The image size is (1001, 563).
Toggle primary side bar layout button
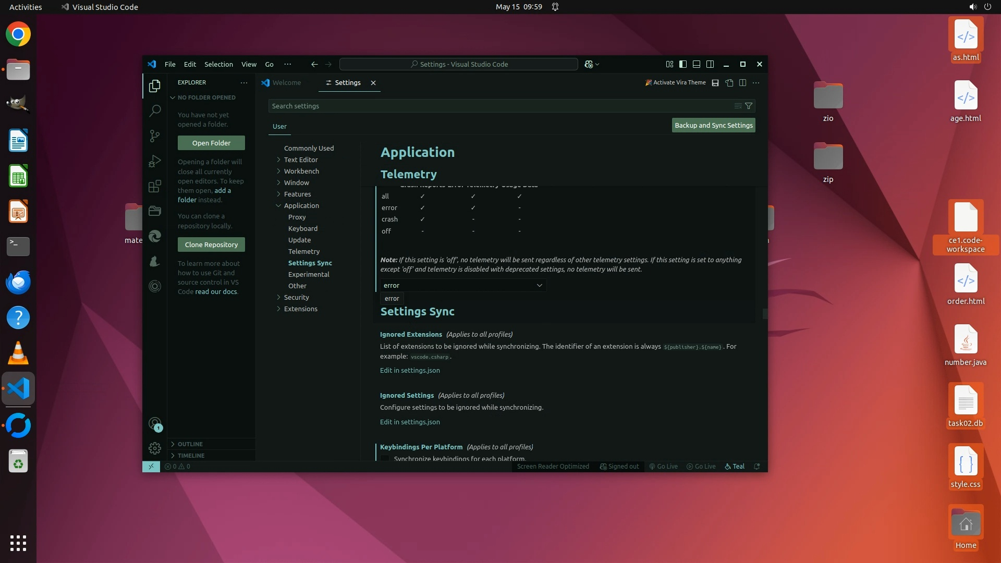[x=683, y=64]
